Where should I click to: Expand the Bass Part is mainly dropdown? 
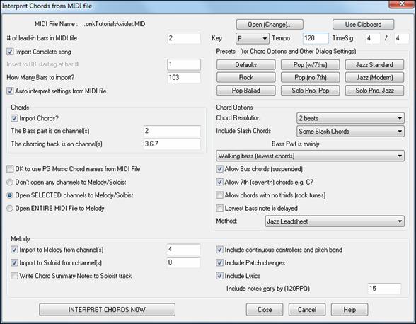click(x=310, y=156)
